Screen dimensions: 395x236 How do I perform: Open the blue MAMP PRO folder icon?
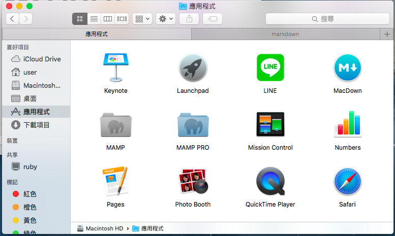(193, 125)
